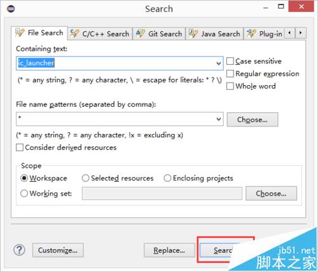Click the C/C++ Search tab icon

click(74, 34)
